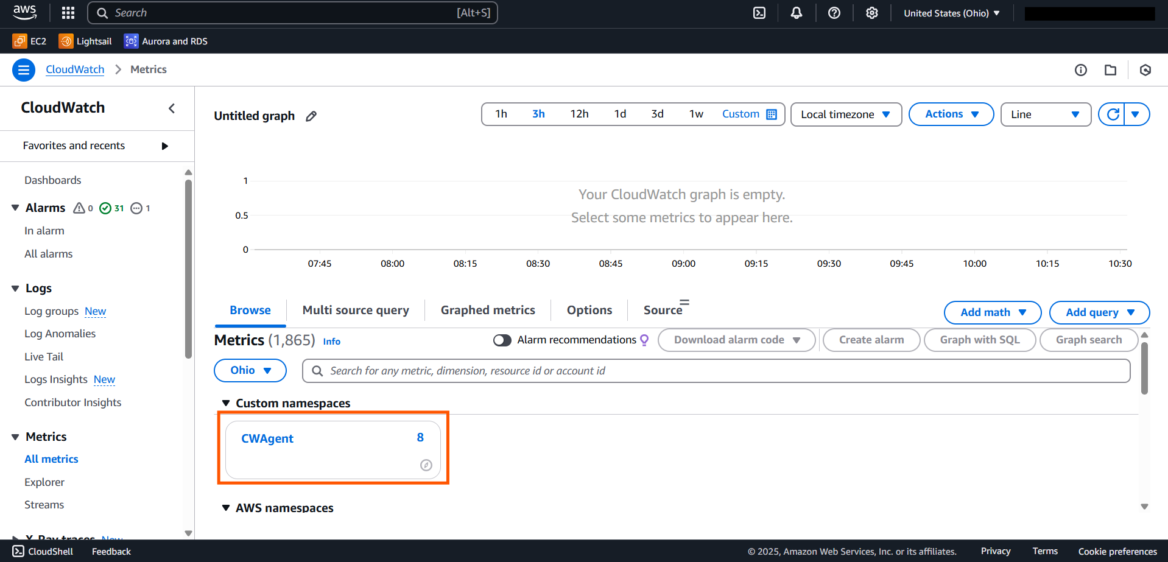Open the Local timezone dropdown
Viewport: 1168px width, 562px height.
846,114
